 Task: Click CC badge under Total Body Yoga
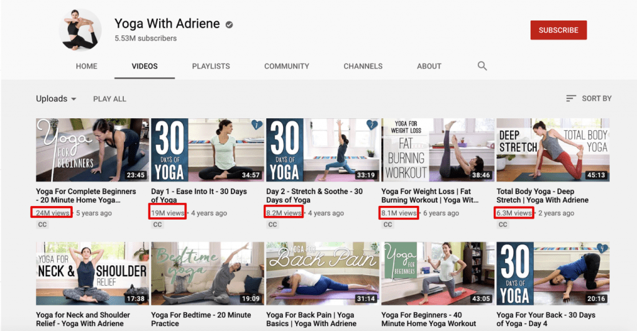(x=503, y=225)
